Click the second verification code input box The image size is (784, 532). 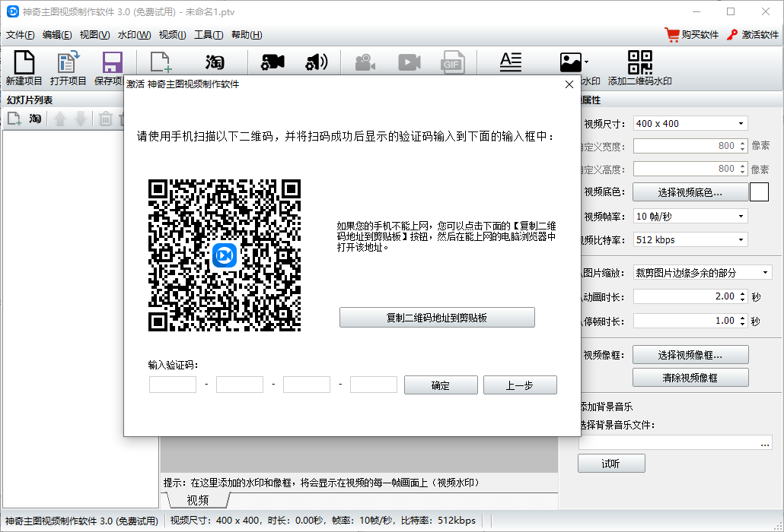[x=240, y=385]
